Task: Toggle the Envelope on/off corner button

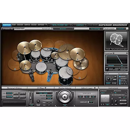Action: [127, 53]
